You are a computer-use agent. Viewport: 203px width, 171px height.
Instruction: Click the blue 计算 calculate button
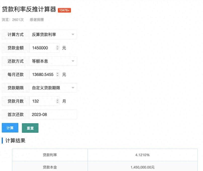point(10,128)
